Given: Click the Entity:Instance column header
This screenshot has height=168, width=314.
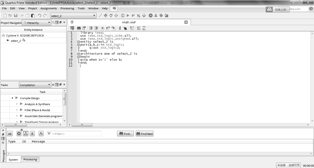Looking at the screenshot, I should [x=33, y=30].
